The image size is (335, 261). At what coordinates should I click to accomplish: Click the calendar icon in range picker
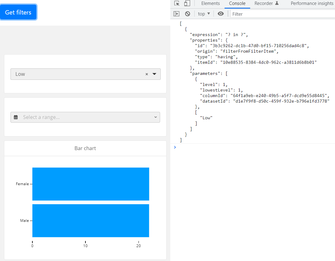16,117
